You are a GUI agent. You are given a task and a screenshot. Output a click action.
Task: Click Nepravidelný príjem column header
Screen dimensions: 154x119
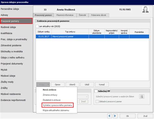(112, 32)
